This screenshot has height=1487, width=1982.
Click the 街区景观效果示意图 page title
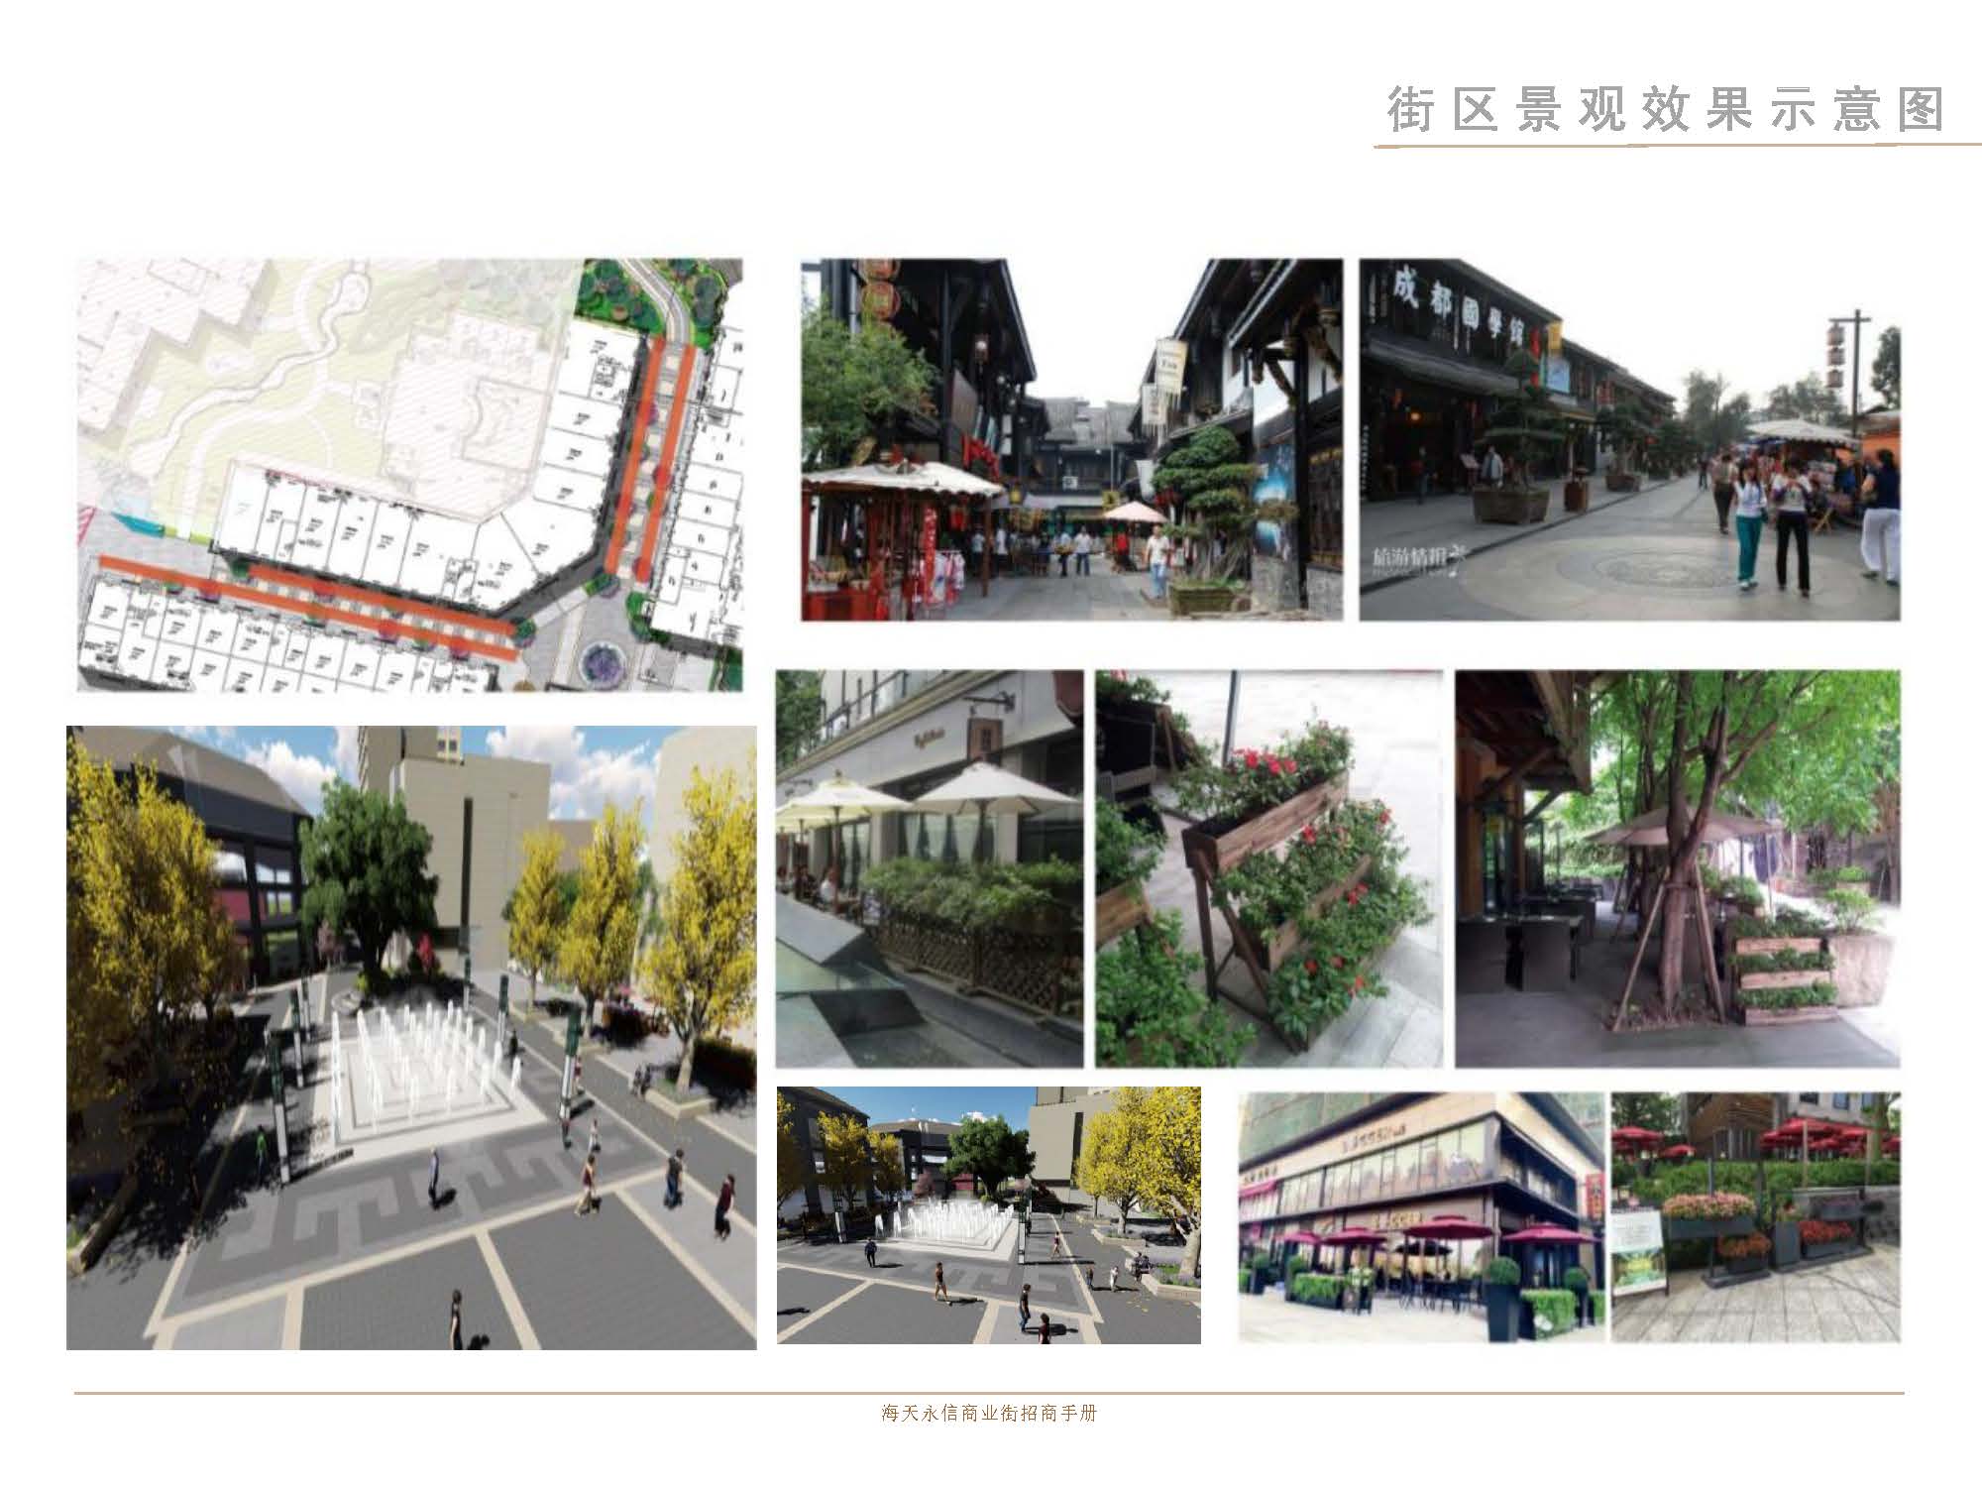1665,109
